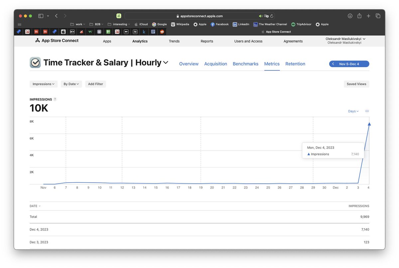The width and height of the screenshot is (399, 268).
Task: Switch to the Benchmarks tab
Action: (x=245, y=64)
